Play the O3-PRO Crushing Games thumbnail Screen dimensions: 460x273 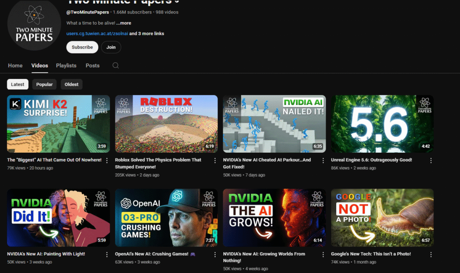click(166, 218)
